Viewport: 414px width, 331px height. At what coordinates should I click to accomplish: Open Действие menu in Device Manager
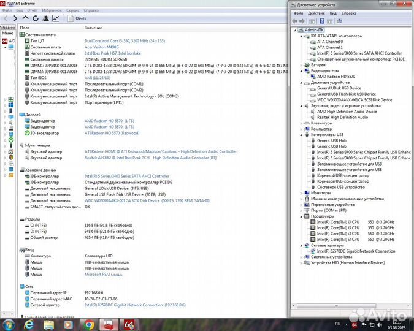pyautogui.click(x=316, y=13)
